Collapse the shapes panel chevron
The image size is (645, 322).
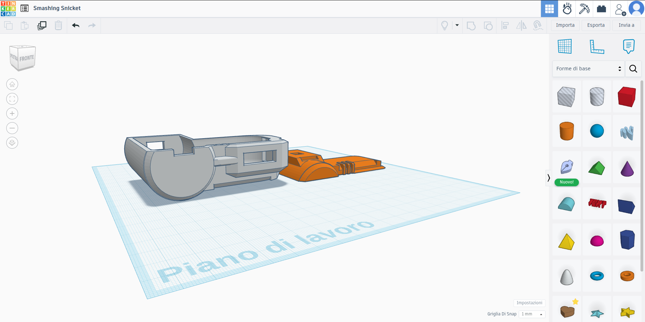pyautogui.click(x=549, y=178)
